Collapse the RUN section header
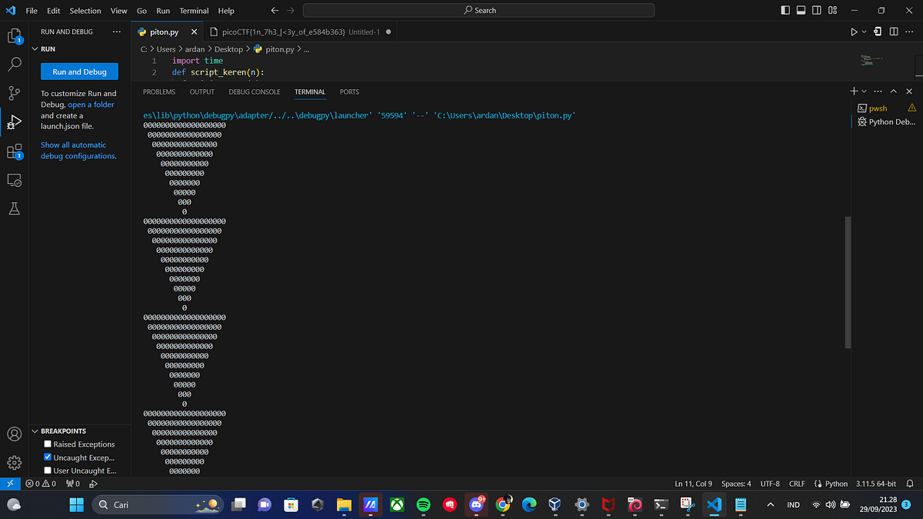 pyautogui.click(x=79, y=48)
